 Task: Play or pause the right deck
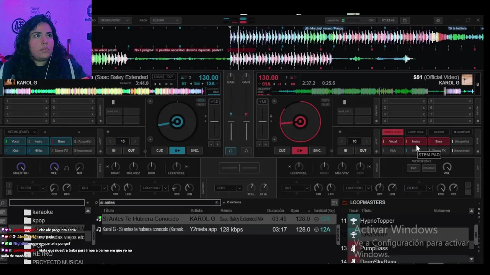point(300,150)
